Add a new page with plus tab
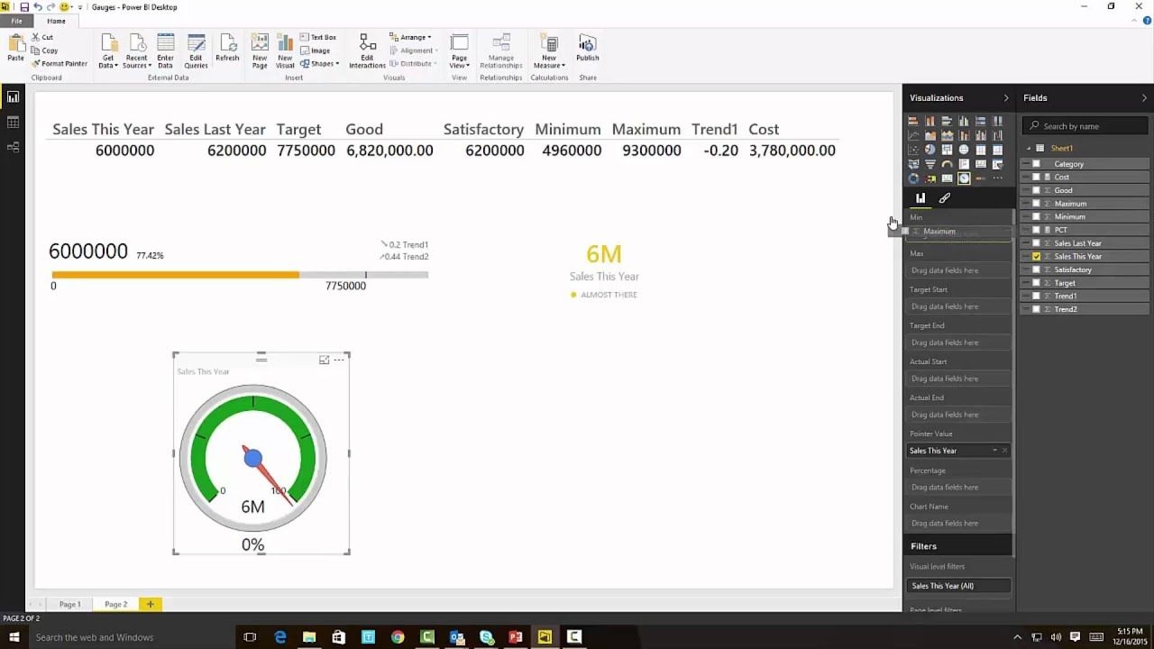The width and height of the screenshot is (1154, 649). point(151,604)
